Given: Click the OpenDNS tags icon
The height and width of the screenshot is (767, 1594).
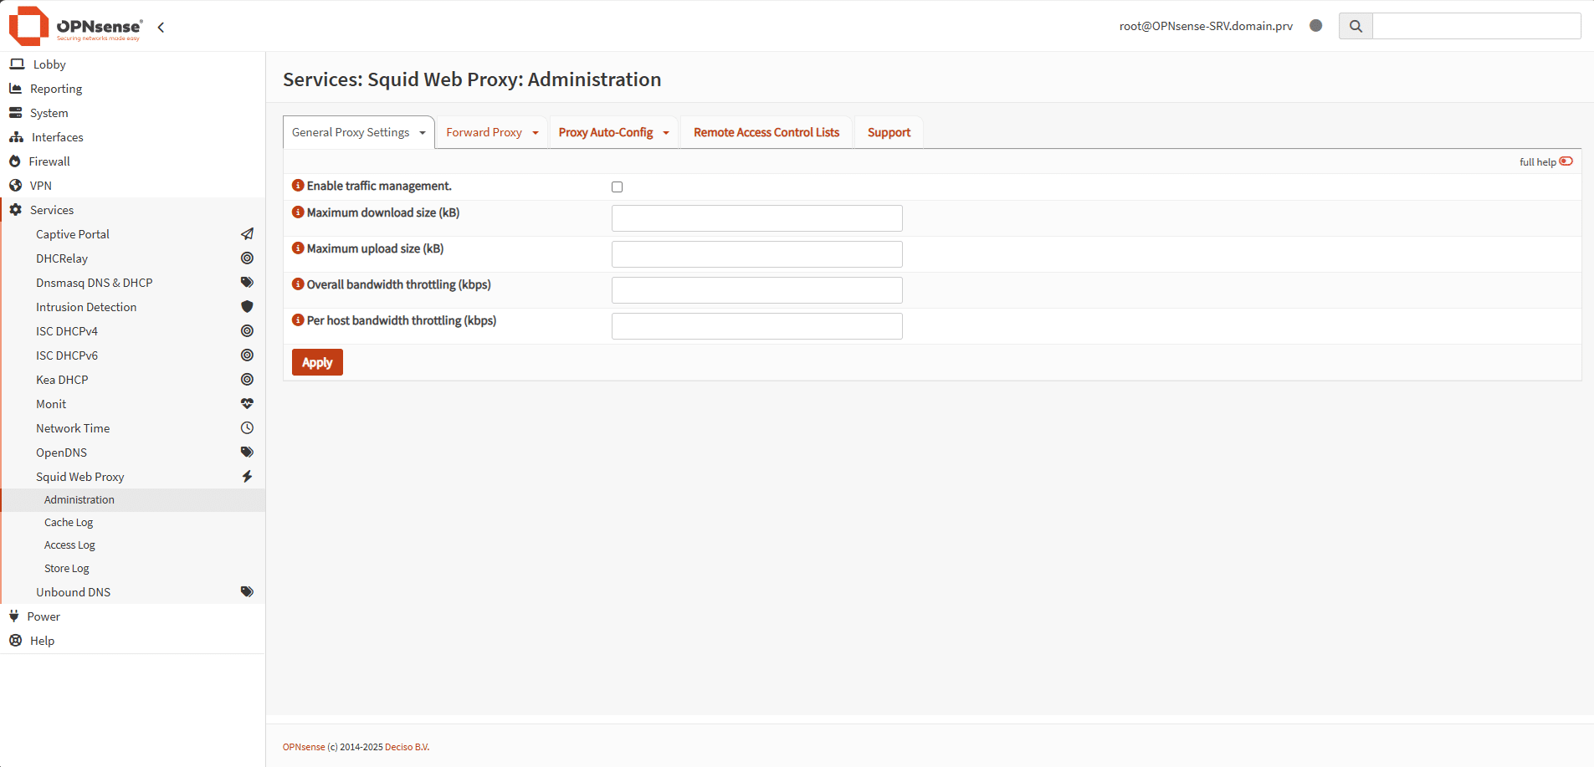Looking at the screenshot, I should click(x=247, y=453).
